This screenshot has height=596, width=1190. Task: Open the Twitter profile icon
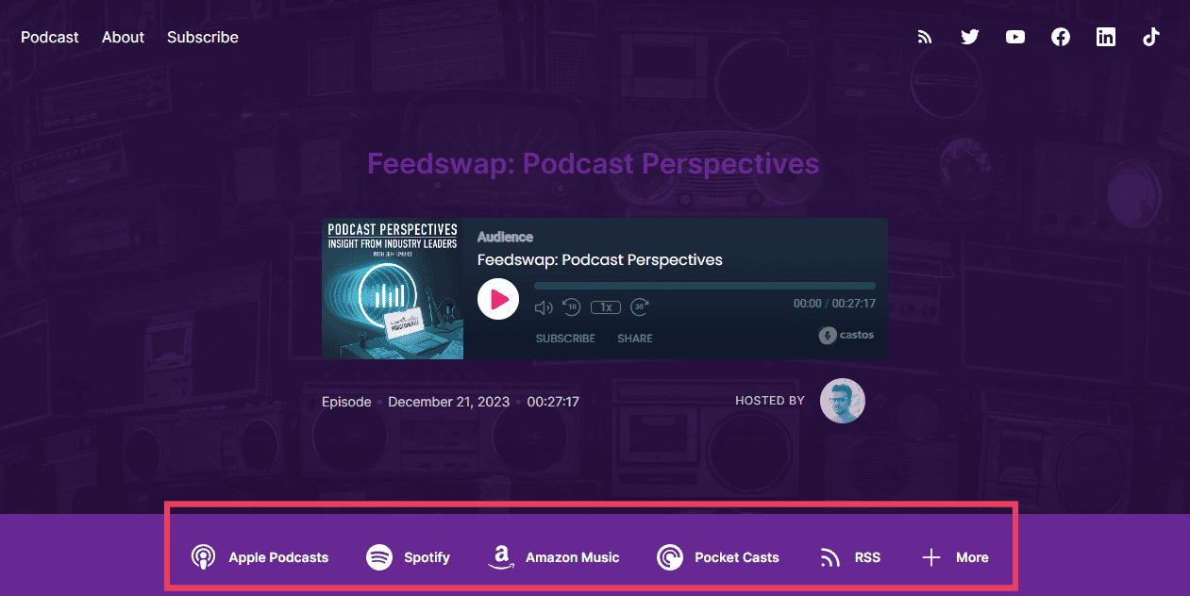(969, 38)
